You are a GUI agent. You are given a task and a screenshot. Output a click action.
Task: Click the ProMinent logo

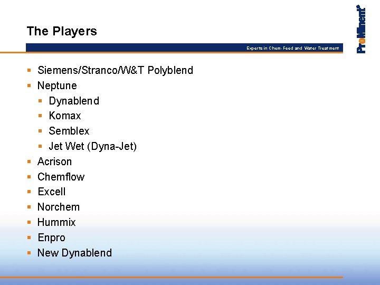[x=361, y=29]
